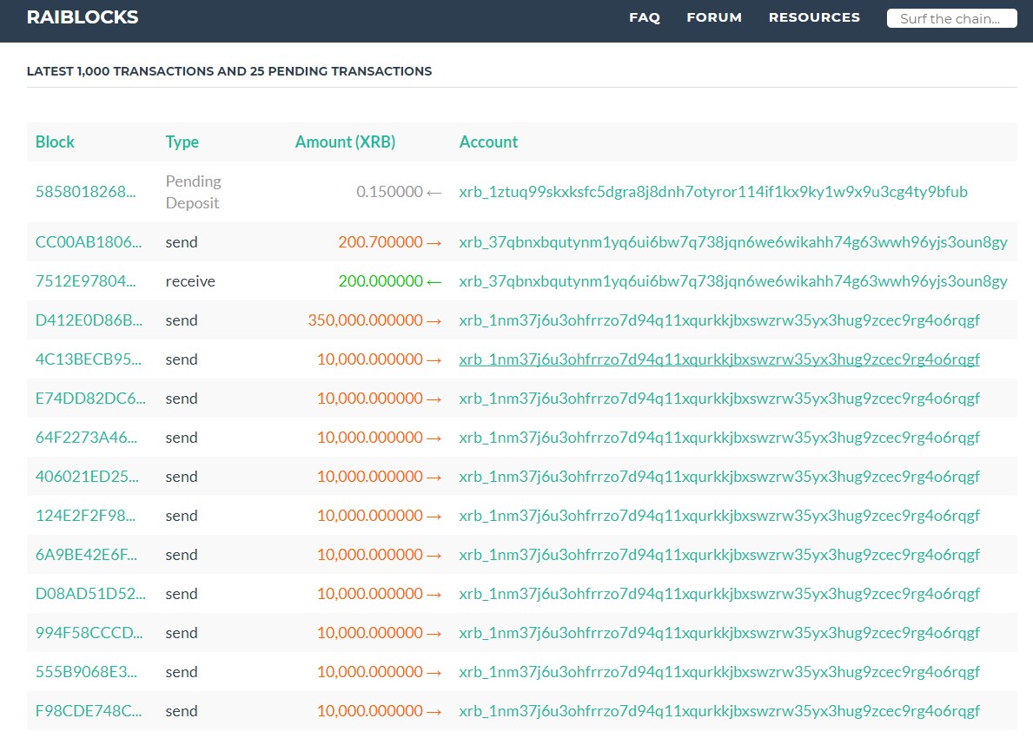
Task: Click the RAIBLOCKS logo
Action: pyautogui.click(x=83, y=17)
